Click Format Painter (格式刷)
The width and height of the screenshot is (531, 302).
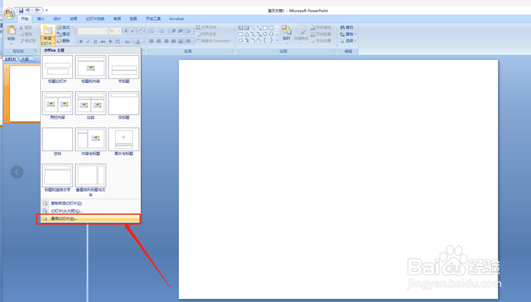pos(28,41)
